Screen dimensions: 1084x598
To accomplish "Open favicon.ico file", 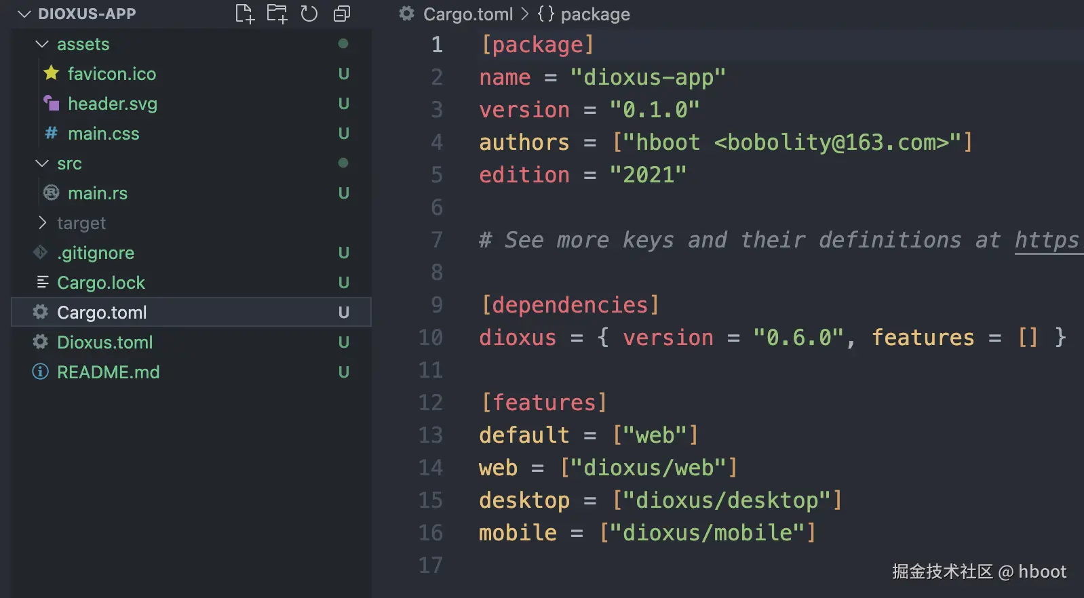I will pyautogui.click(x=112, y=74).
